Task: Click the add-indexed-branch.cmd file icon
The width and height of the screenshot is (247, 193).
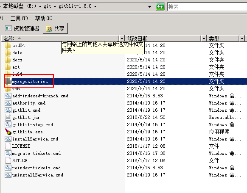Action: (8, 96)
